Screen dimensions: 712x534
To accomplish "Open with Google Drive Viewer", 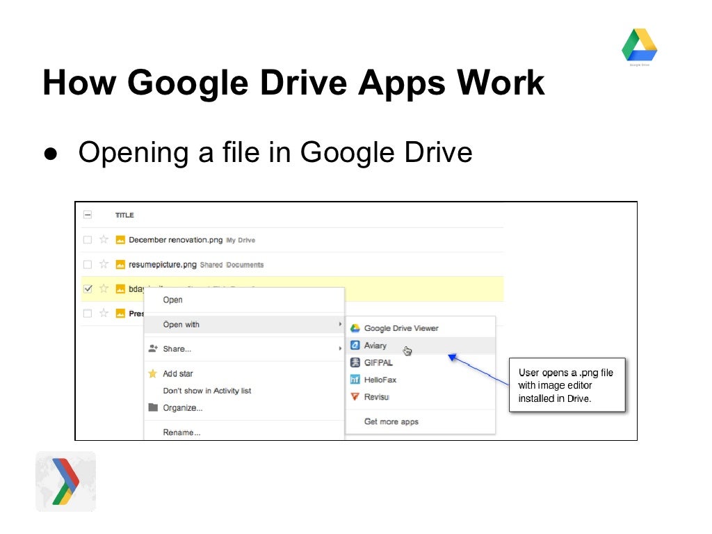I will click(x=421, y=328).
